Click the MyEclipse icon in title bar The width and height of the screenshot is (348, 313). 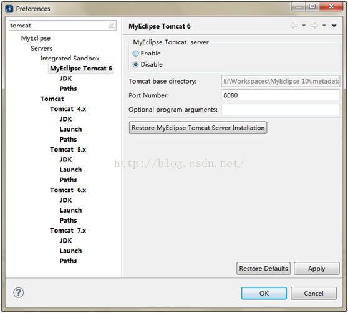pyautogui.click(x=9, y=9)
